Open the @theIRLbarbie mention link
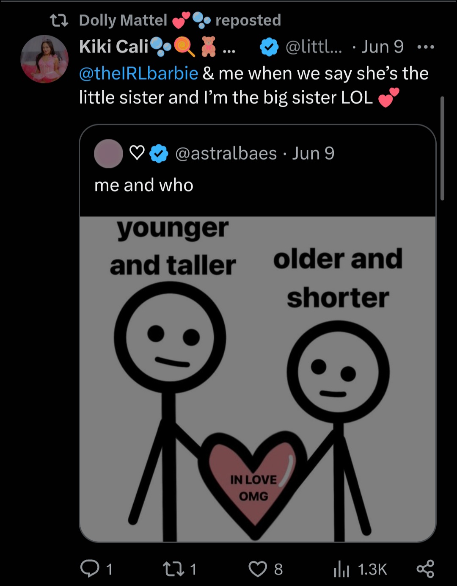This screenshot has height=586, width=457. click(139, 73)
